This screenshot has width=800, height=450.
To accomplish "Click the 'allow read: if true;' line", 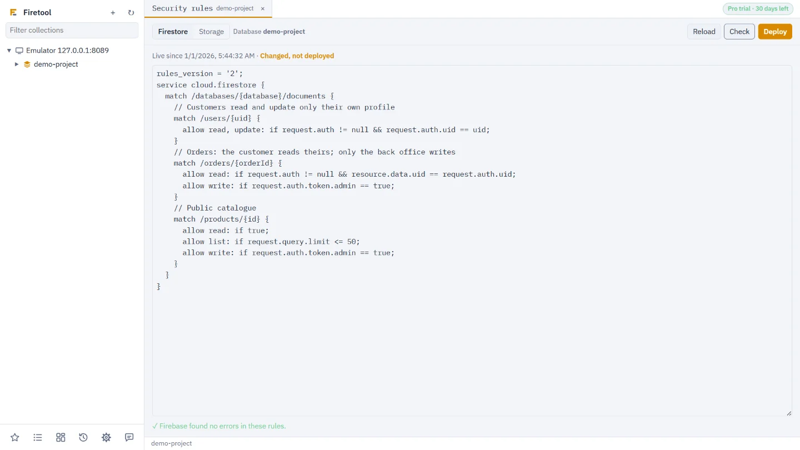I will [x=226, y=231].
